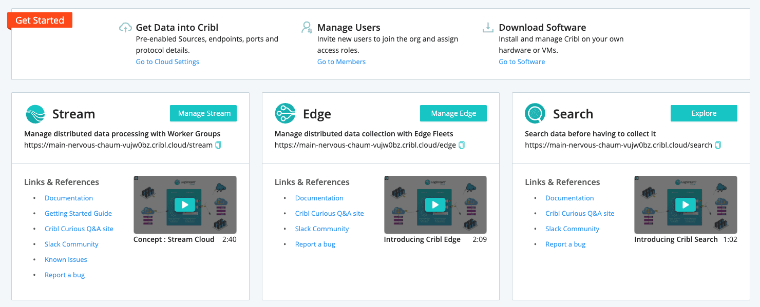Open the Go to Software link

pos(522,62)
